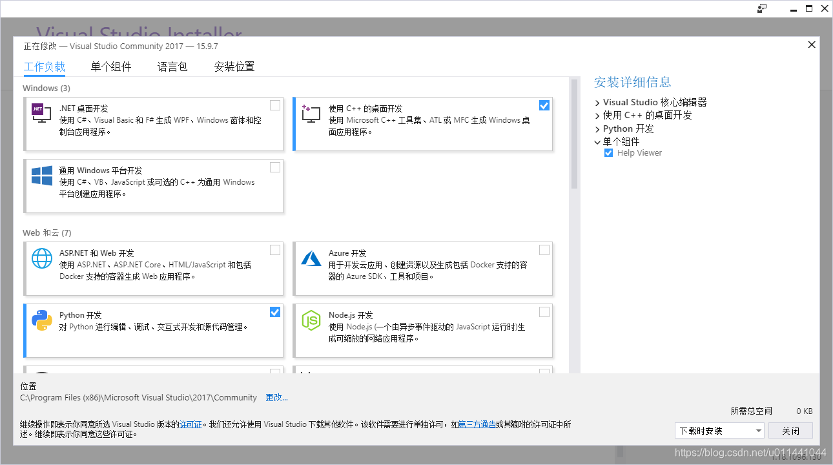833x465 pixels.
Task: Click the Universal Windows Platform logo icon
Action: 42,176
